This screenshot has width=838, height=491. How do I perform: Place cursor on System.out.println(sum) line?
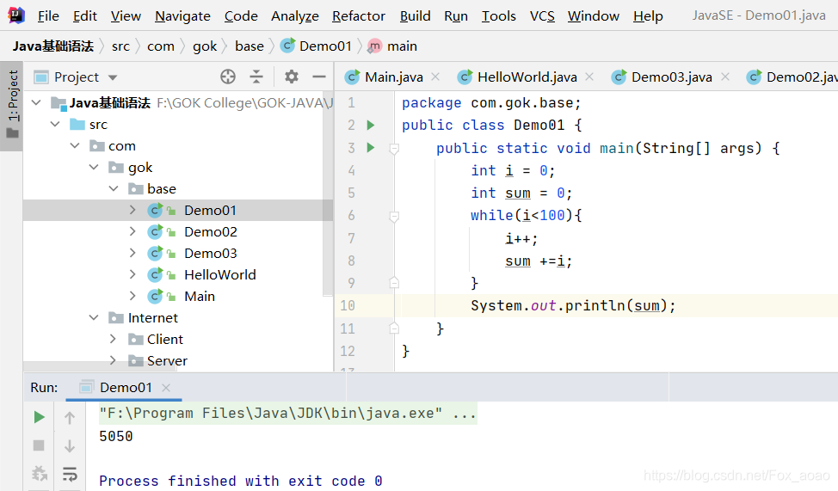pyautogui.click(x=573, y=305)
